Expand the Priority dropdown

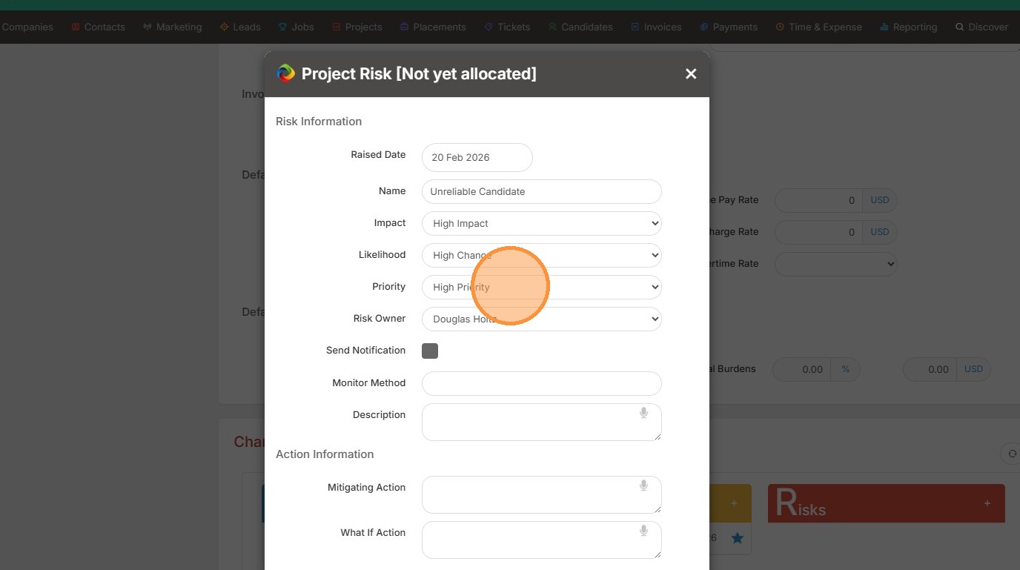541,287
